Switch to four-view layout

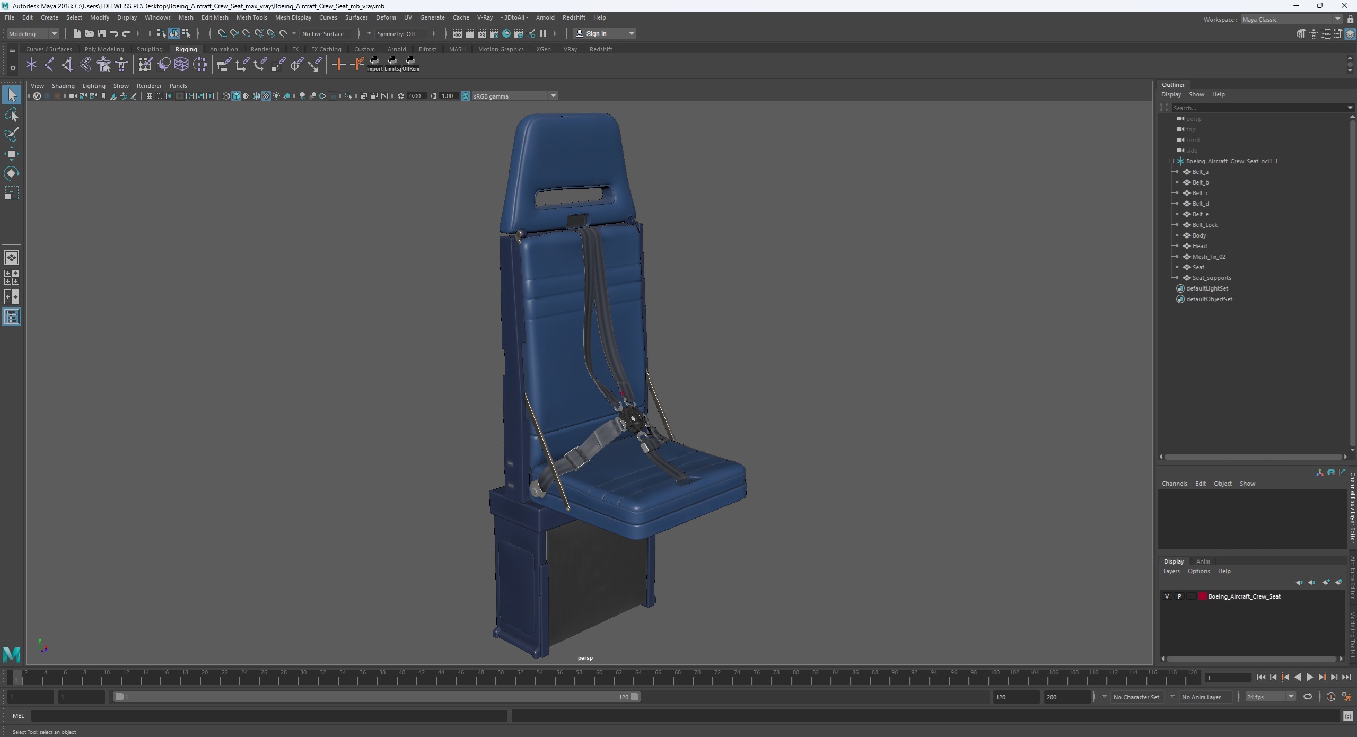click(12, 277)
